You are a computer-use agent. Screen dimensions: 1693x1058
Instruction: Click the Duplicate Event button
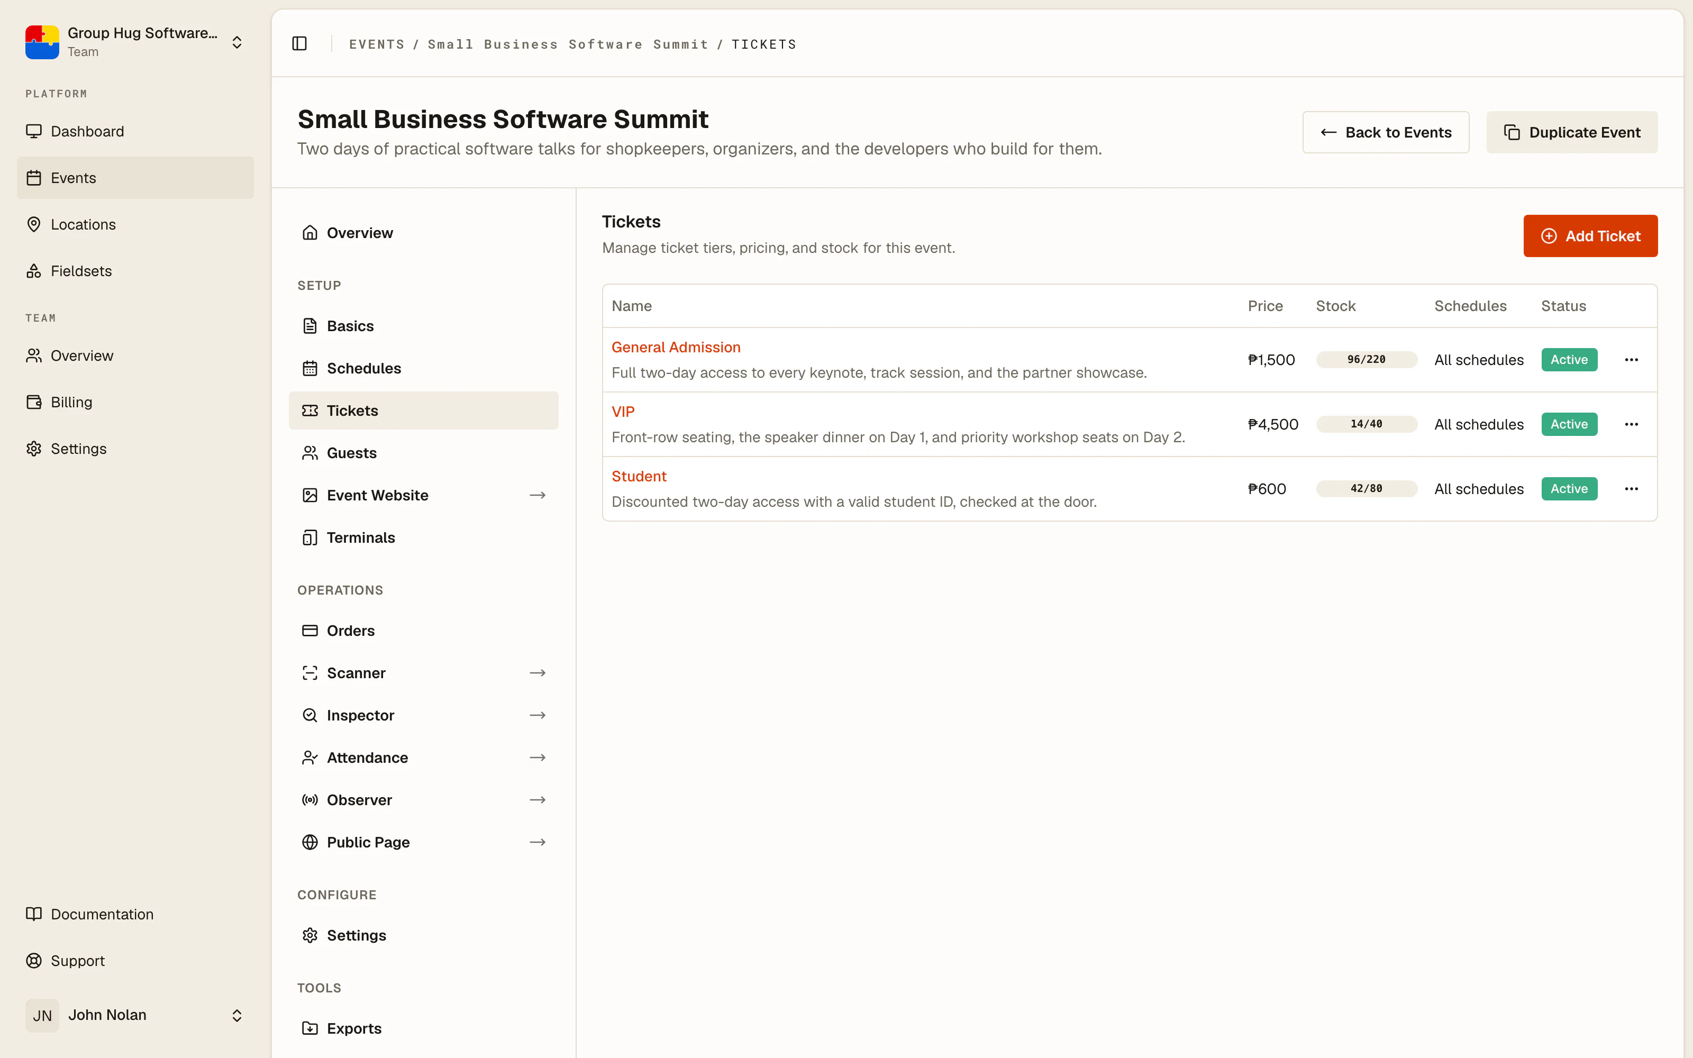1571,132
